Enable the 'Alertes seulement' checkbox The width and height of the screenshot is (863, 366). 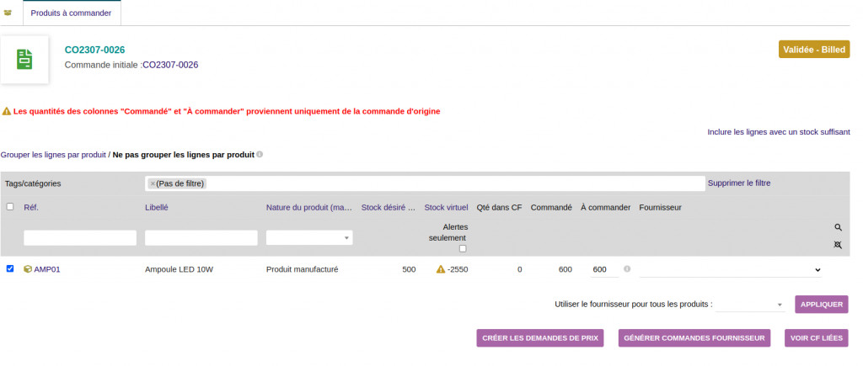(463, 248)
